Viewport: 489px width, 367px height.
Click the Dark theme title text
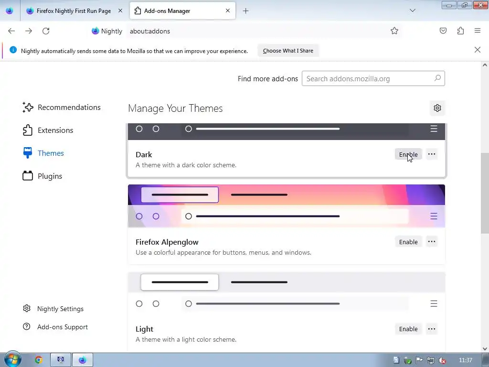pyautogui.click(x=144, y=154)
